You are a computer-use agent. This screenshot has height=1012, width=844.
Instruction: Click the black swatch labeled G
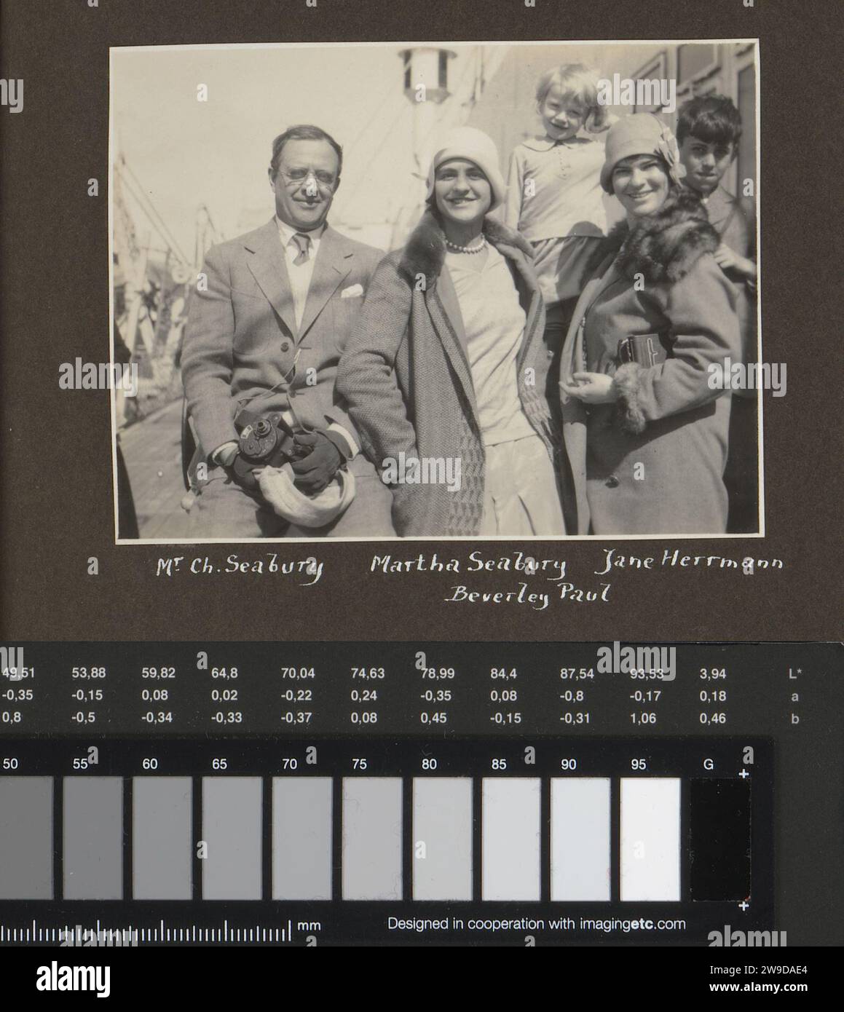tap(720, 838)
